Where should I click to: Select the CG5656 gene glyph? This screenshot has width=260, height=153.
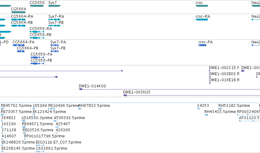36,6
